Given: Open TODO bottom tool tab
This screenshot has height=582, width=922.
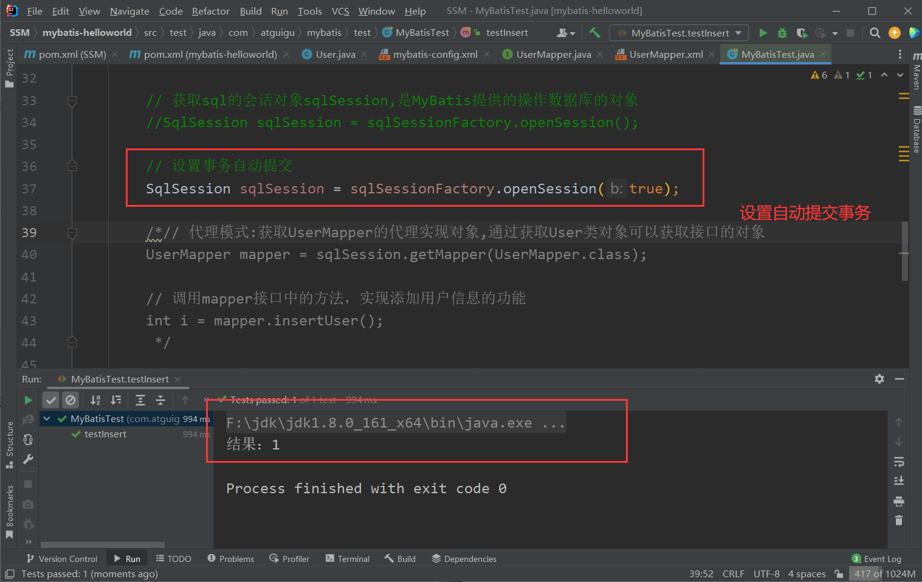Looking at the screenshot, I should pyautogui.click(x=174, y=559).
